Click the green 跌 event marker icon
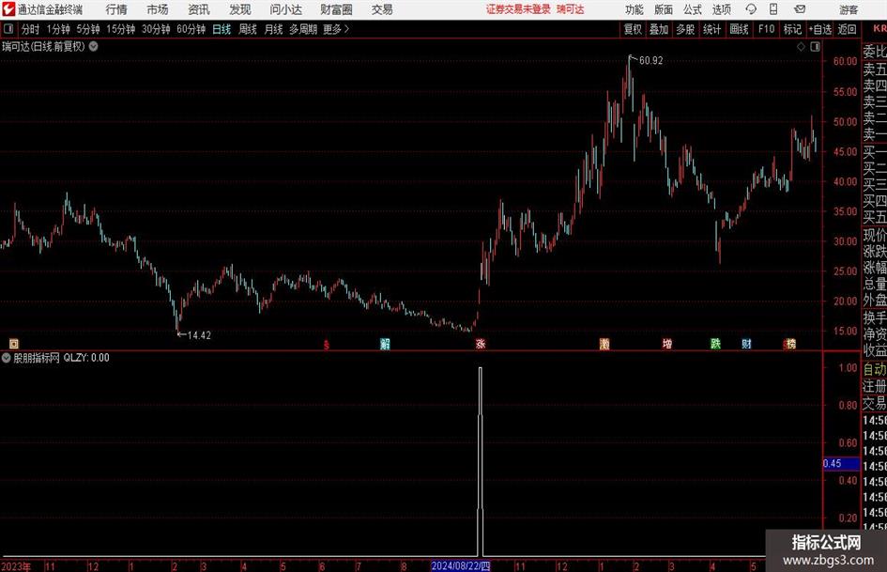887x572 pixels. [715, 343]
